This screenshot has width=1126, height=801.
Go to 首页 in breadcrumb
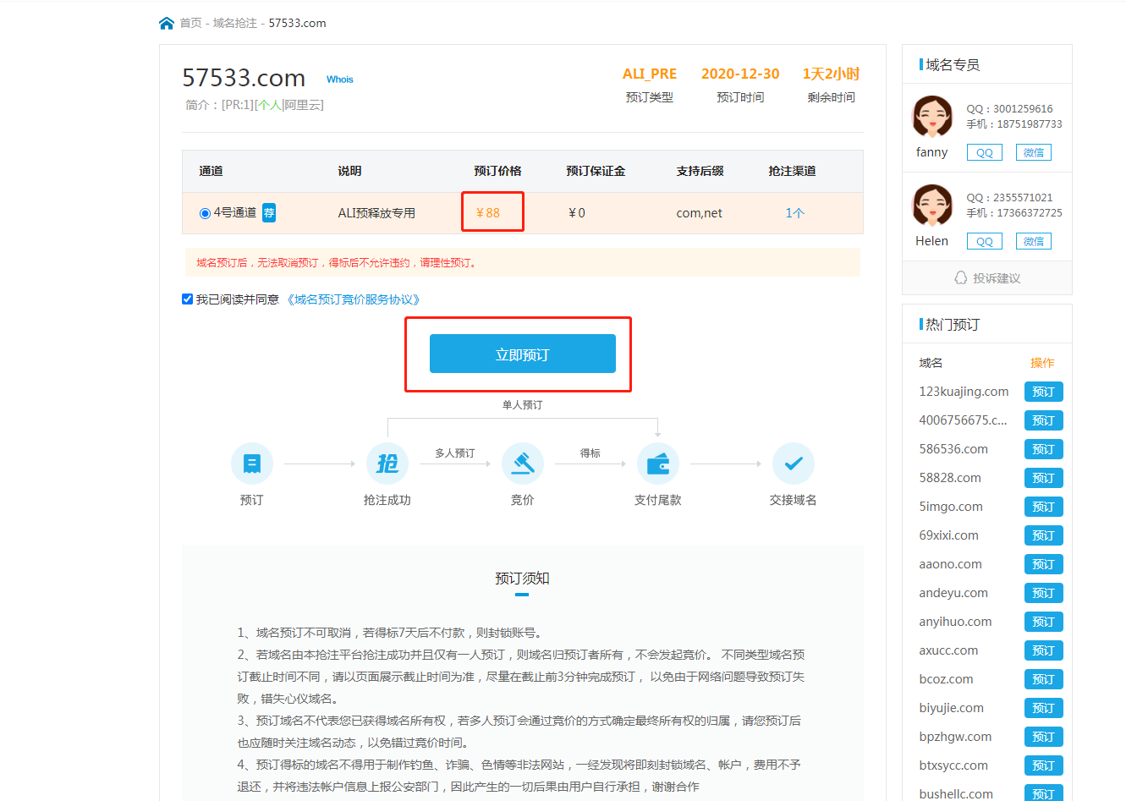point(190,23)
